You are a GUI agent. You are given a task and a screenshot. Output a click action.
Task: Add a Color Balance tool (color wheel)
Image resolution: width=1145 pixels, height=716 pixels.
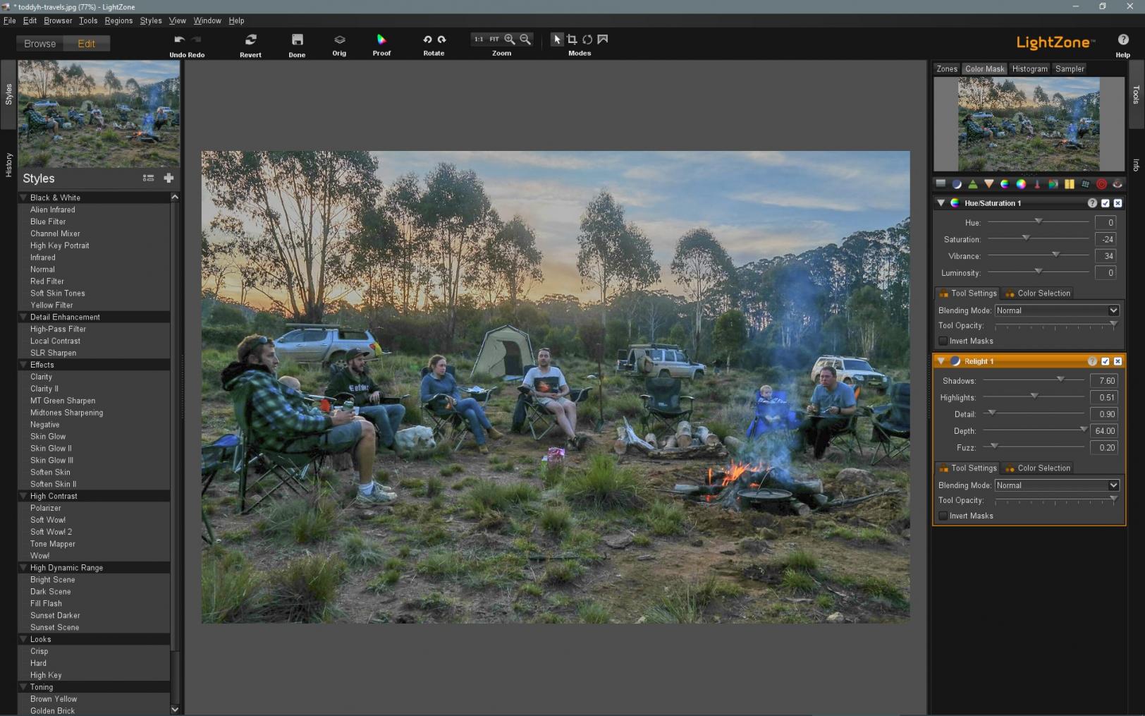[1021, 183]
